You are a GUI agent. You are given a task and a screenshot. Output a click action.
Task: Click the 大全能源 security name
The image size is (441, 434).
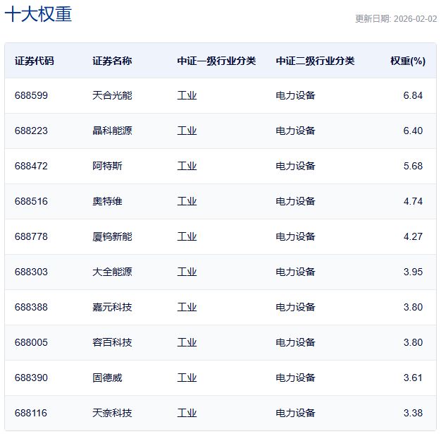click(x=111, y=272)
